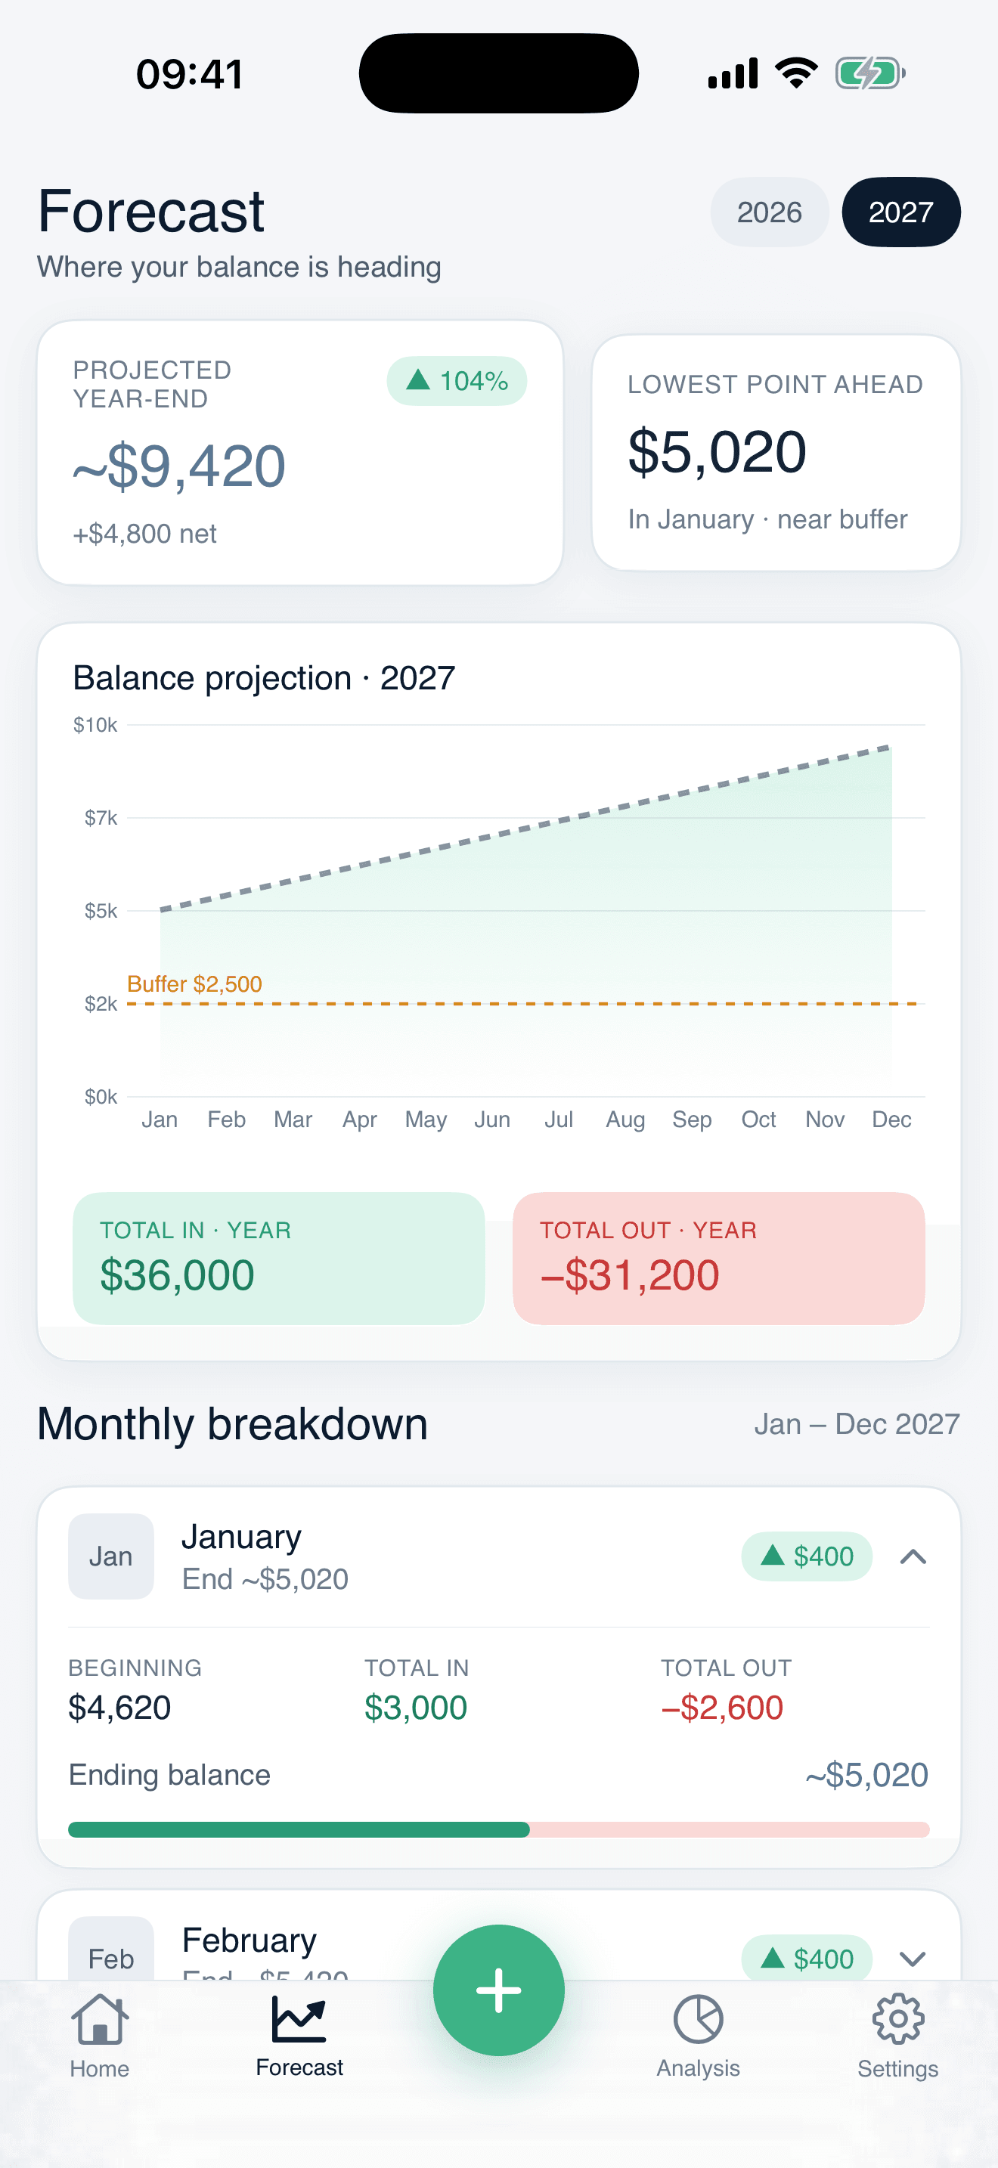Collapse the January breakdown chevron
This screenshot has height=2168, width=998.
[913, 1557]
